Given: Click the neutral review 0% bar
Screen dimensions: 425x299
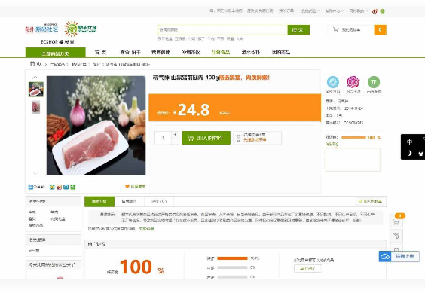Looking at the screenshot, I should click(x=232, y=267).
